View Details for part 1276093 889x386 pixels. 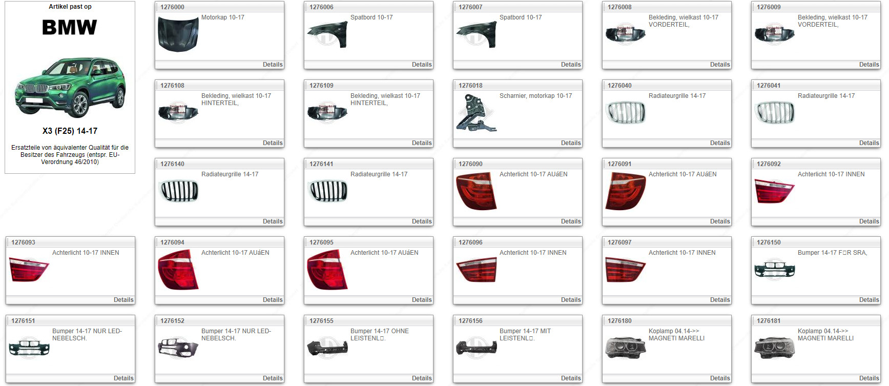[x=123, y=300]
